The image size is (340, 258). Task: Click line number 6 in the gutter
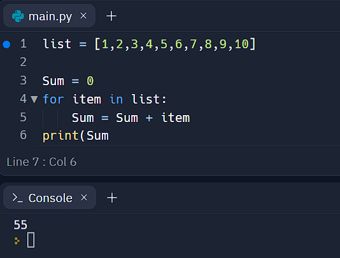pyautogui.click(x=23, y=135)
